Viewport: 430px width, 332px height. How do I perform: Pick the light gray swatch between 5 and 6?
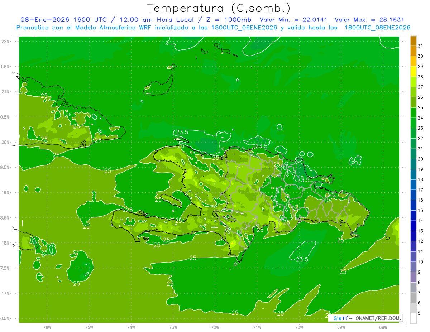click(x=413, y=308)
